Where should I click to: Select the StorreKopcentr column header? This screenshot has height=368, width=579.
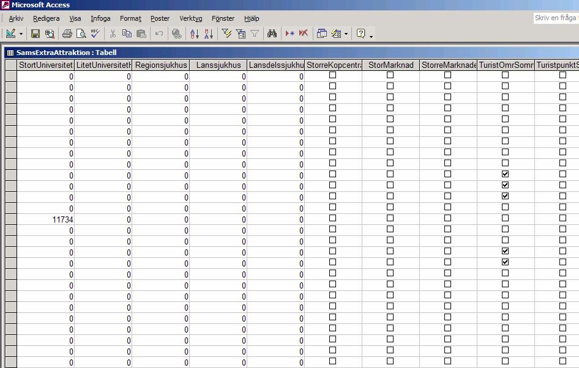pos(334,65)
